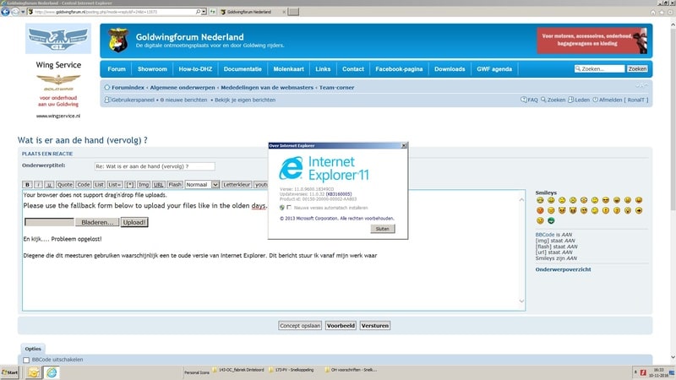Select the Goldwingforum Nederland browser tab
Viewport: 676px width, 380px height.
(x=252, y=12)
